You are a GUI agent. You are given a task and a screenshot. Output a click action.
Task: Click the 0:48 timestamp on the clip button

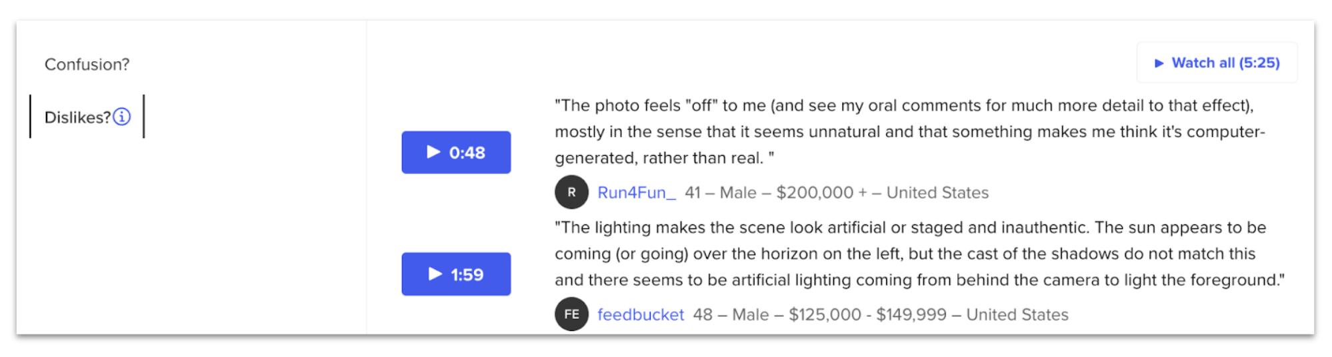coord(467,153)
